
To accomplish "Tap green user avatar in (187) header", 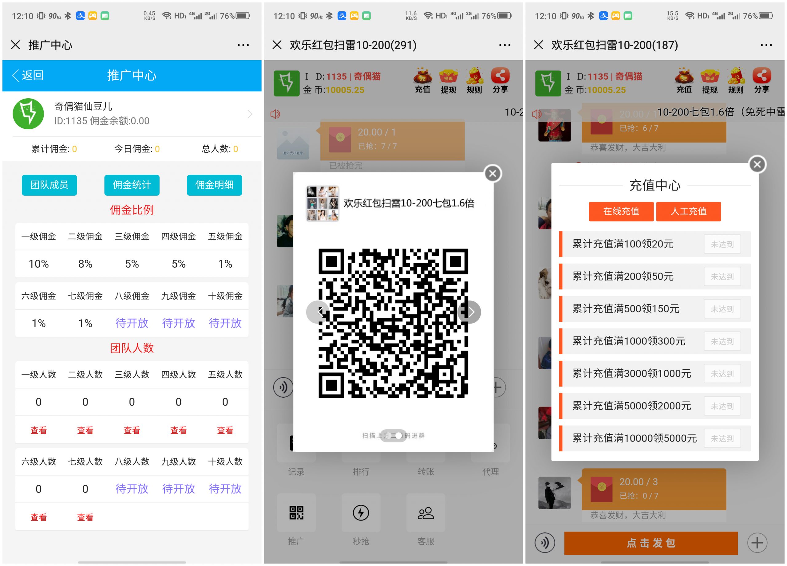I will pyautogui.click(x=548, y=83).
